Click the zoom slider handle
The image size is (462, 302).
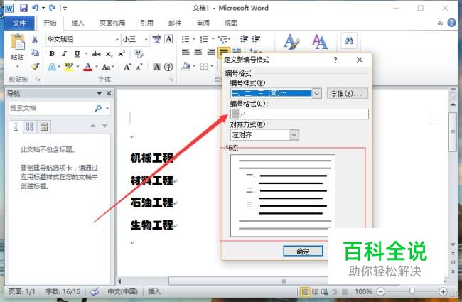pyautogui.click(x=412, y=291)
